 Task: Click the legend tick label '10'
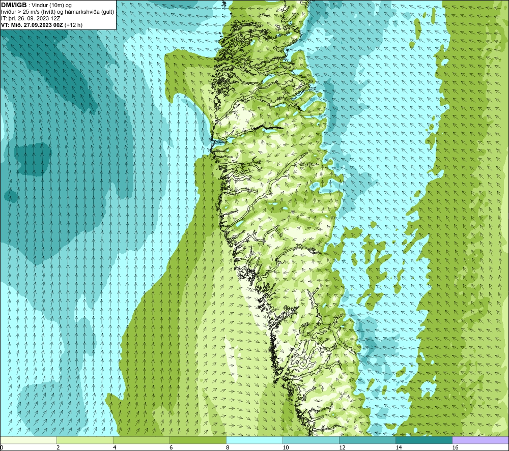pyautogui.click(x=286, y=447)
